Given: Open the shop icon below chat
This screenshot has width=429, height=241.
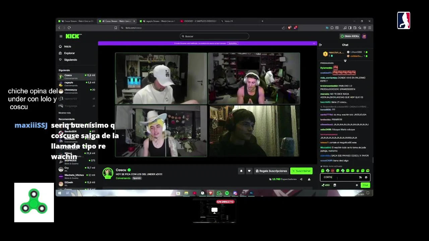Looking at the screenshot, I should tap(334, 185).
